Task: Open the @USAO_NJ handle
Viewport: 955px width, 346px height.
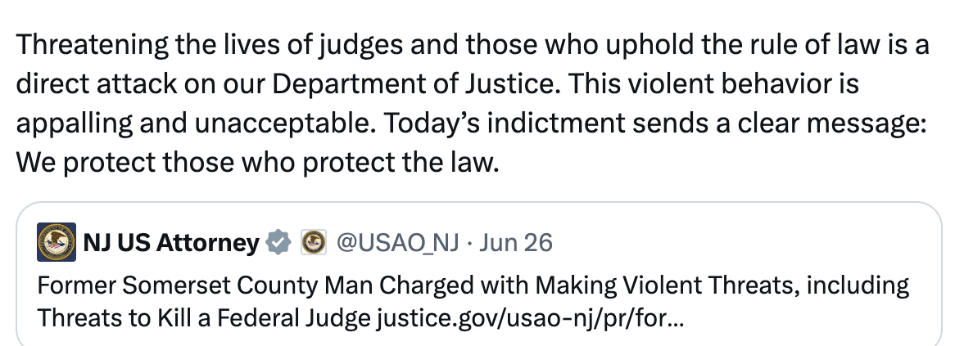Action: 398,243
